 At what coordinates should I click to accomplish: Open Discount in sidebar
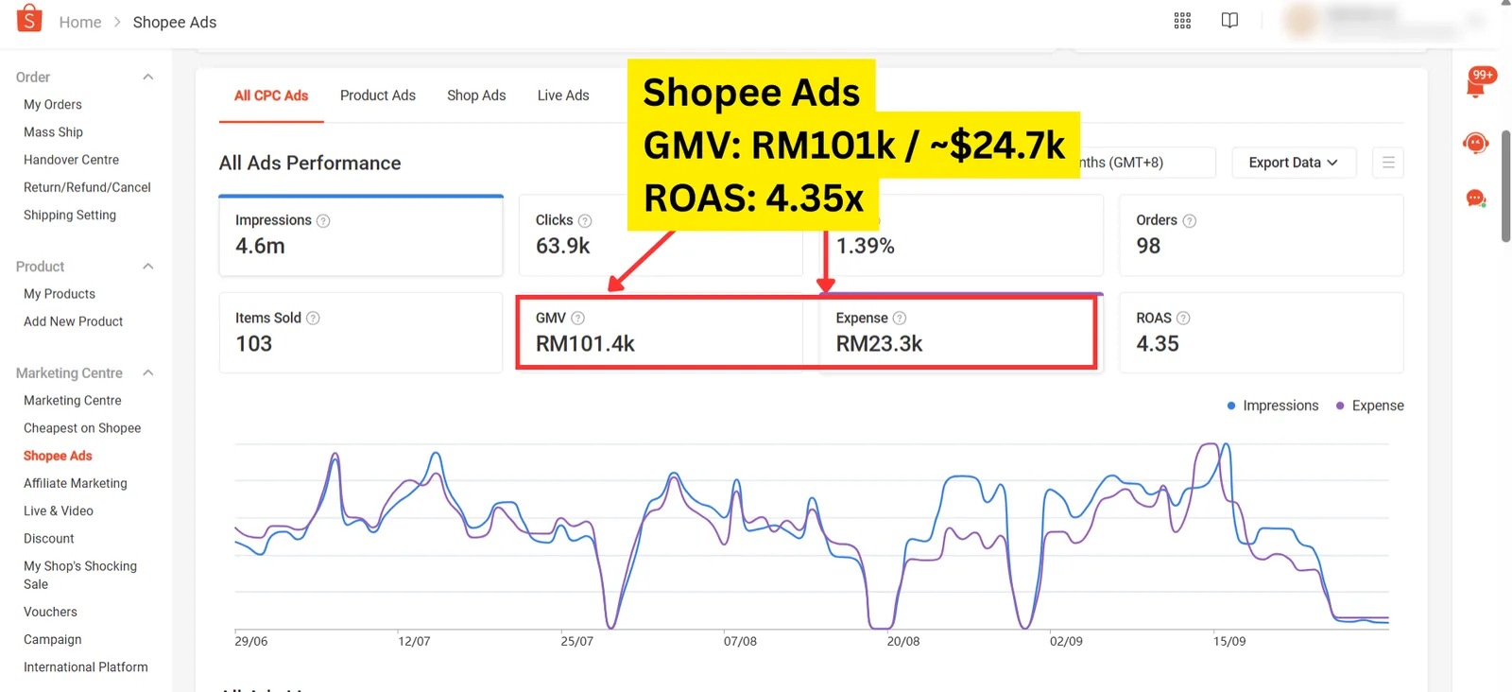[x=49, y=539]
